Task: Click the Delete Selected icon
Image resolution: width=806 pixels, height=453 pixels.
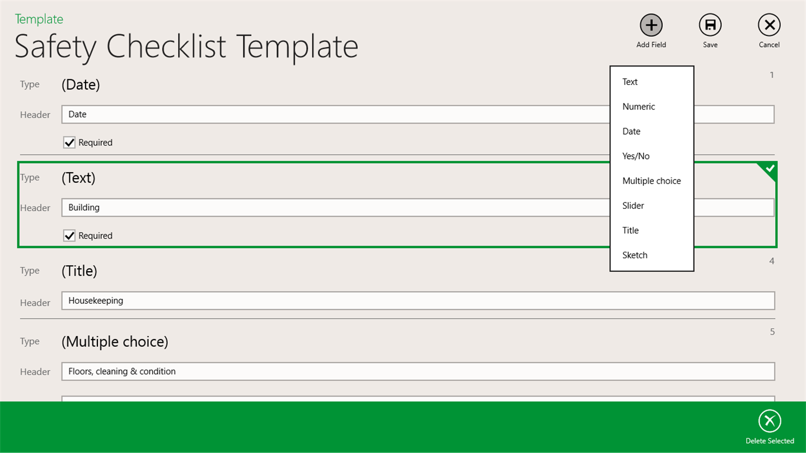Action: (x=769, y=421)
